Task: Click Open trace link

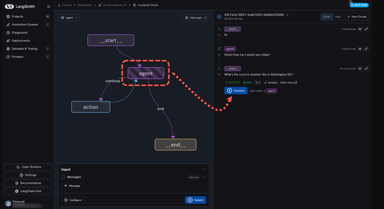Action: pos(289,83)
